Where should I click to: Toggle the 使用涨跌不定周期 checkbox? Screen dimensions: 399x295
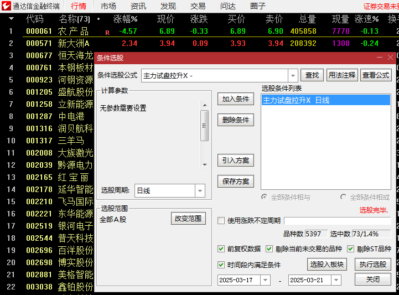pyautogui.click(x=221, y=220)
